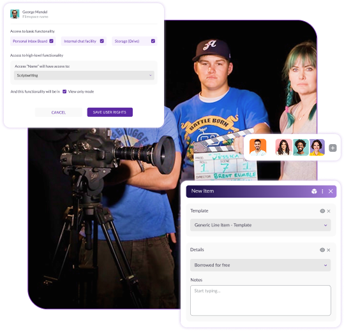Click the Notes text area
Image resolution: width=344 pixels, height=331 pixels.
[260, 300]
